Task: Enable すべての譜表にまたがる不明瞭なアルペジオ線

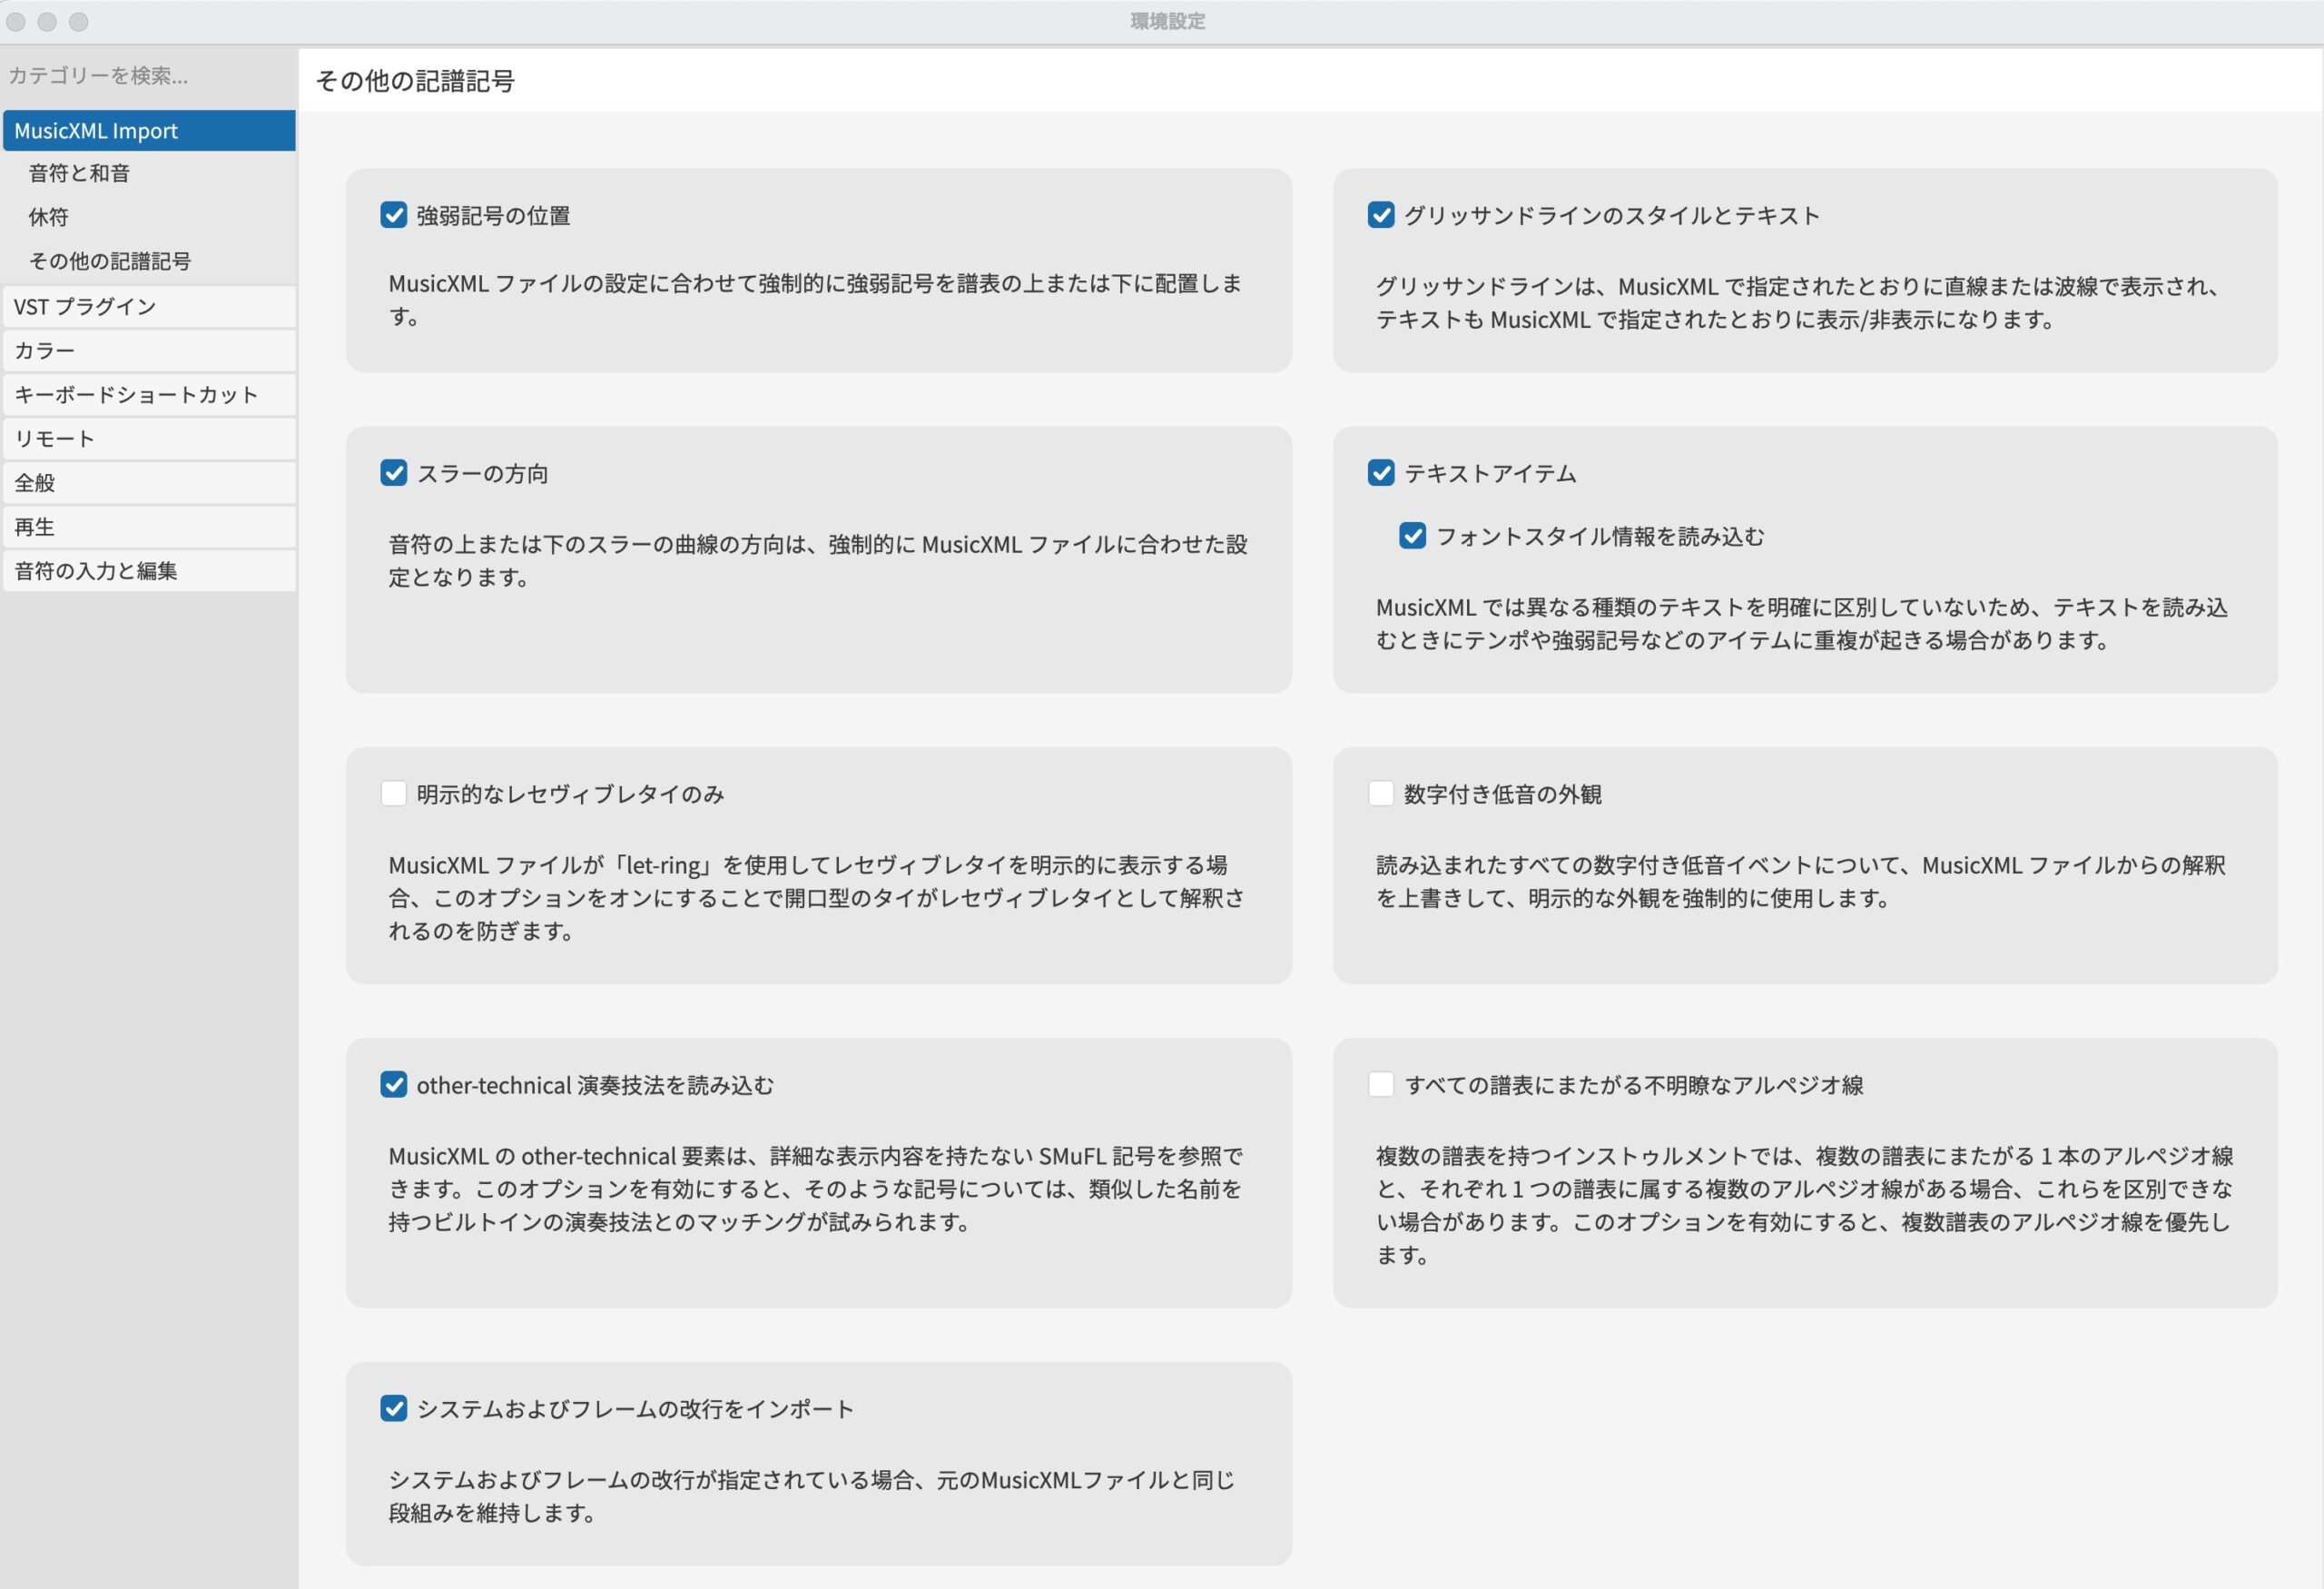Action: click(1380, 1085)
